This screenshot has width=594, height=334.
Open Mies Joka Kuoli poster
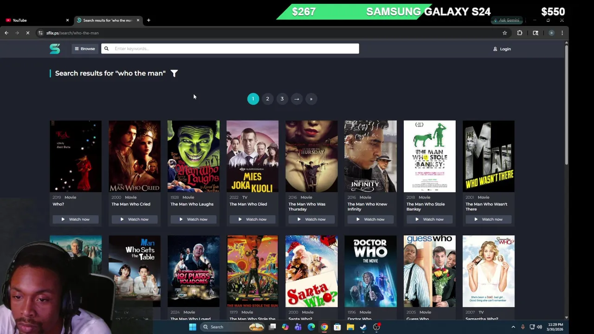[252, 156]
